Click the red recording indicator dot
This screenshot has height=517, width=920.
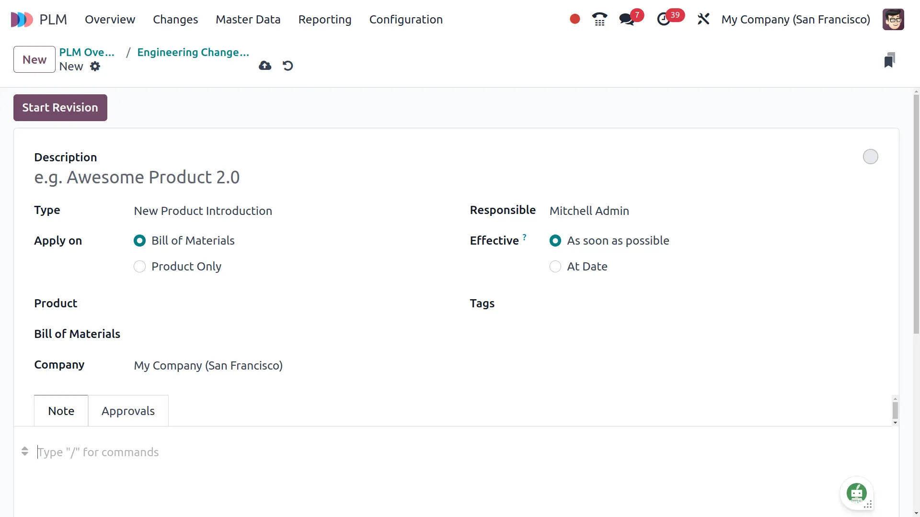(x=575, y=19)
